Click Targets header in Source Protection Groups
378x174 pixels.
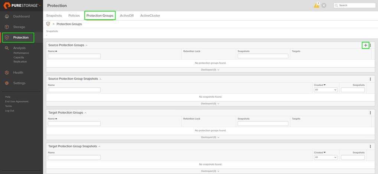[296, 51]
